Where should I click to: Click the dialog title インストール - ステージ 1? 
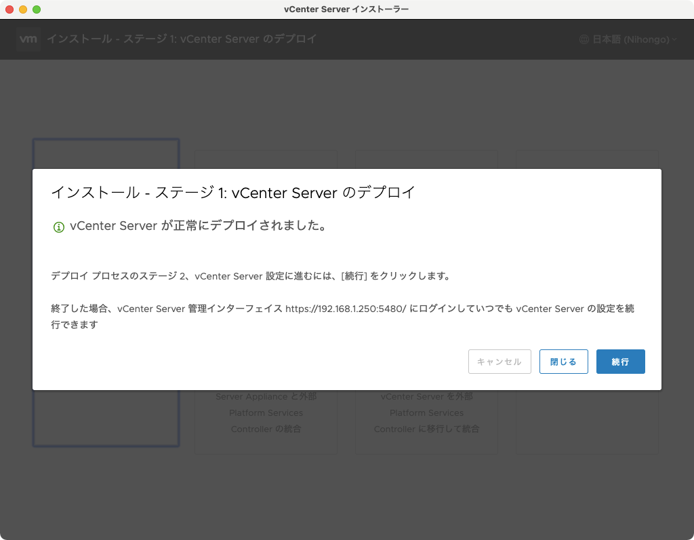(233, 192)
